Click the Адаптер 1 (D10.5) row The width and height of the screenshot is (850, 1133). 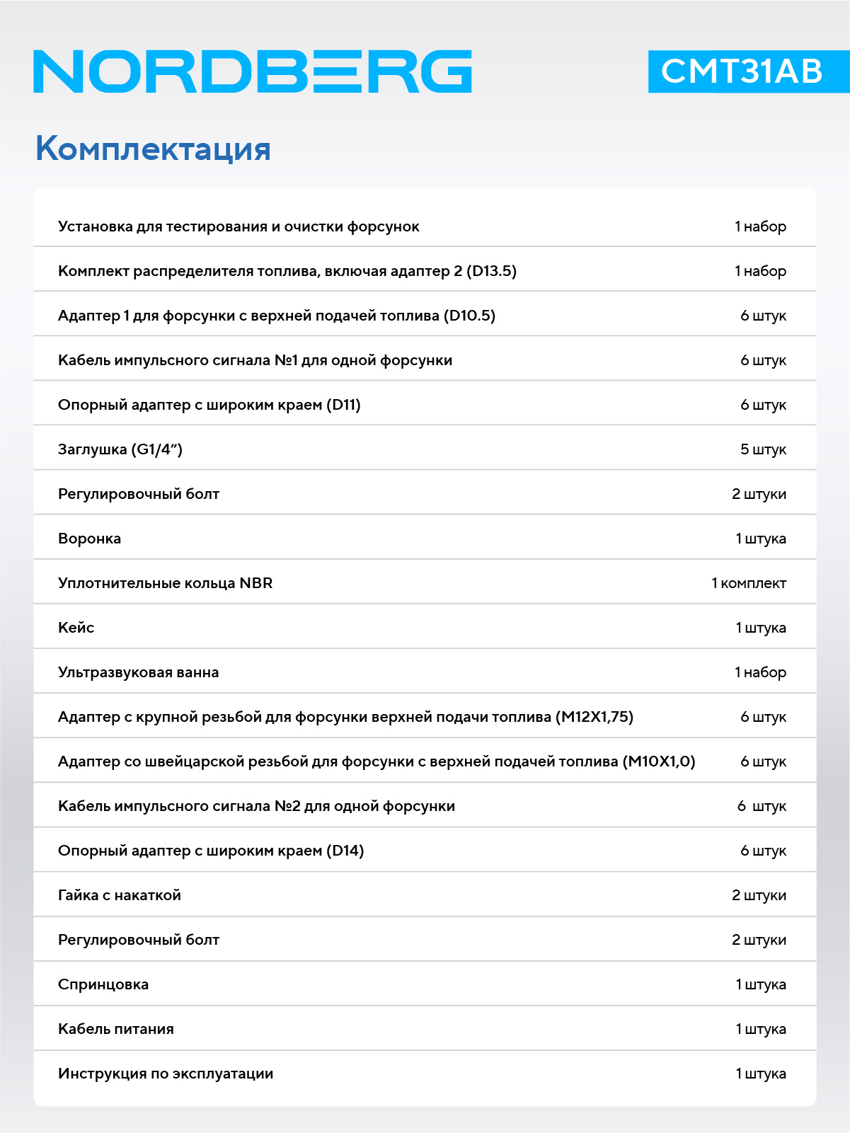point(425,316)
